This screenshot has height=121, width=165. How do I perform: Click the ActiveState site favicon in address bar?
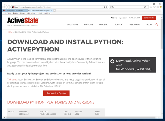(13, 7)
